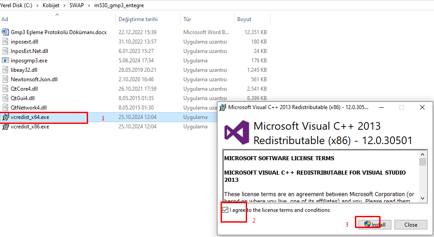Expand the chevron after Yerel Disk (C:)
The width and height of the screenshot is (434, 237).
37,5
